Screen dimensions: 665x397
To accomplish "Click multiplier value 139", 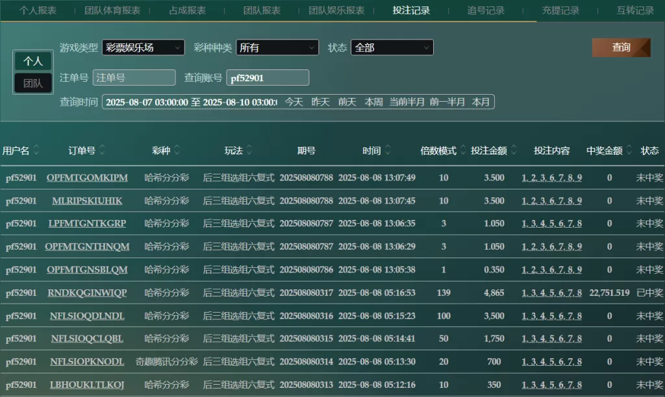I will [x=444, y=293].
